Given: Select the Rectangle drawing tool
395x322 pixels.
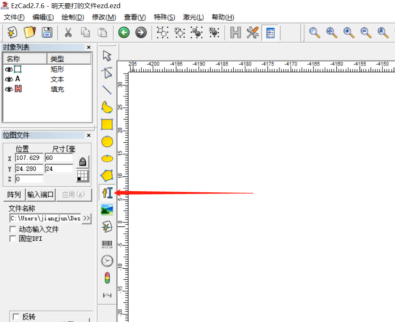Looking at the screenshot, I should [x=107, y=124].
